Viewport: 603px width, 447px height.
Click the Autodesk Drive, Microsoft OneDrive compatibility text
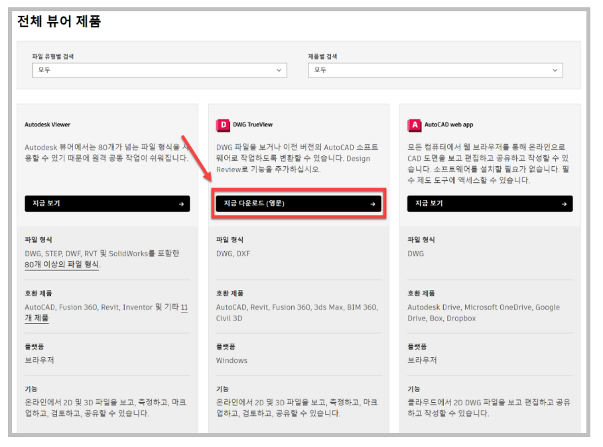point(484,313)
